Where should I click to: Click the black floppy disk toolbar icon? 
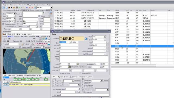[17, 8]
